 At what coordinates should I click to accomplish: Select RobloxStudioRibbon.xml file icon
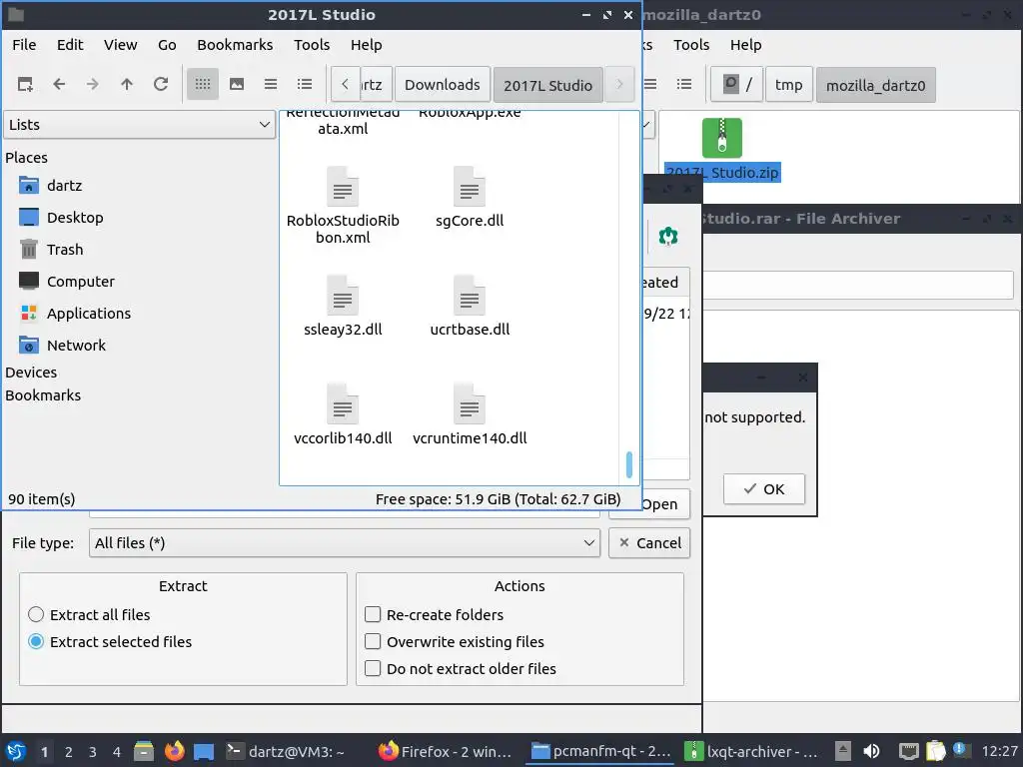coord(343,187)
